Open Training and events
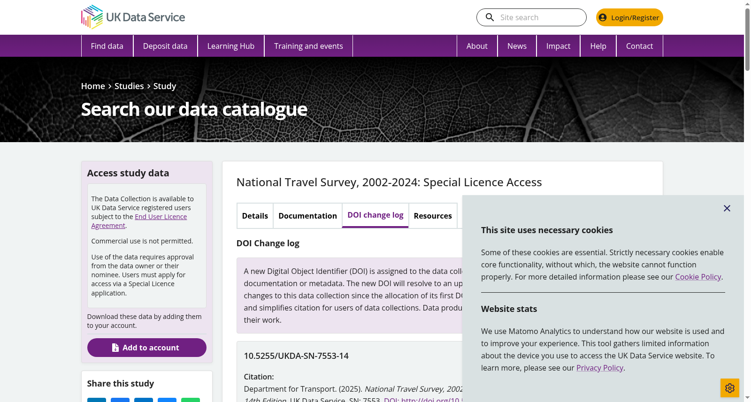 point(308,46)
